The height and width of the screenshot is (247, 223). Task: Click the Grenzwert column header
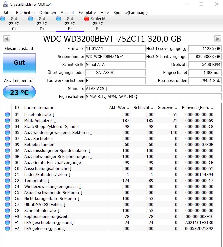167,108
